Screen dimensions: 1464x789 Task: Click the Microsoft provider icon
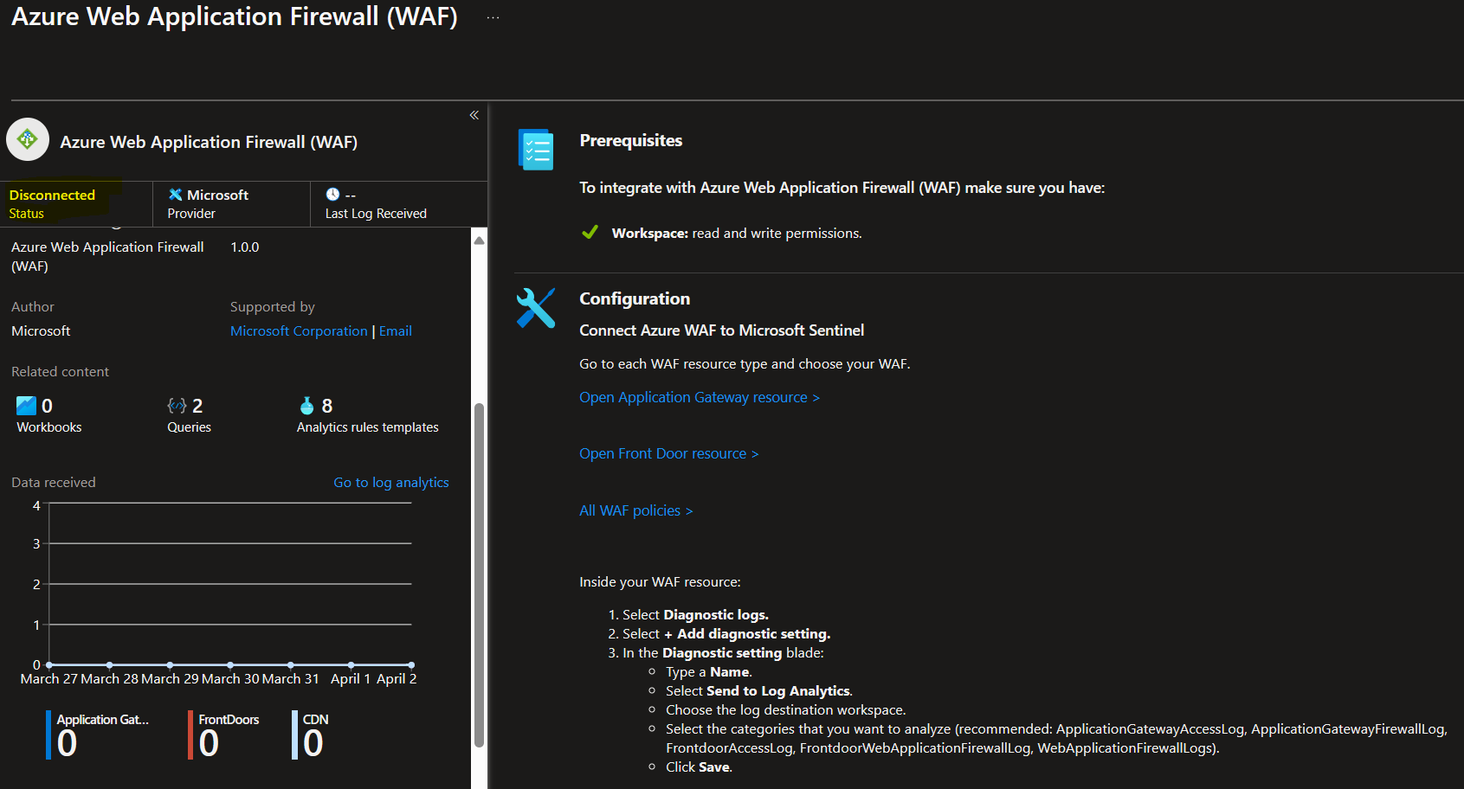coord(175,195)
